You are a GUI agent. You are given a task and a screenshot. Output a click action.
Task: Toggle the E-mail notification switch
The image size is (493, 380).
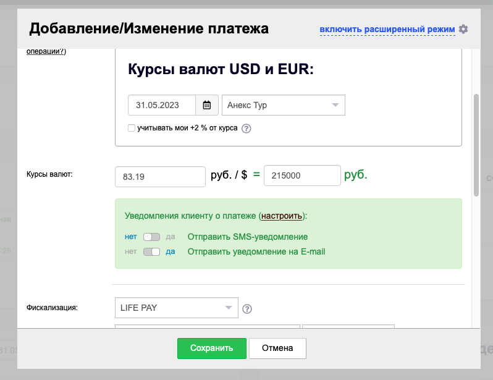point(151,251)
